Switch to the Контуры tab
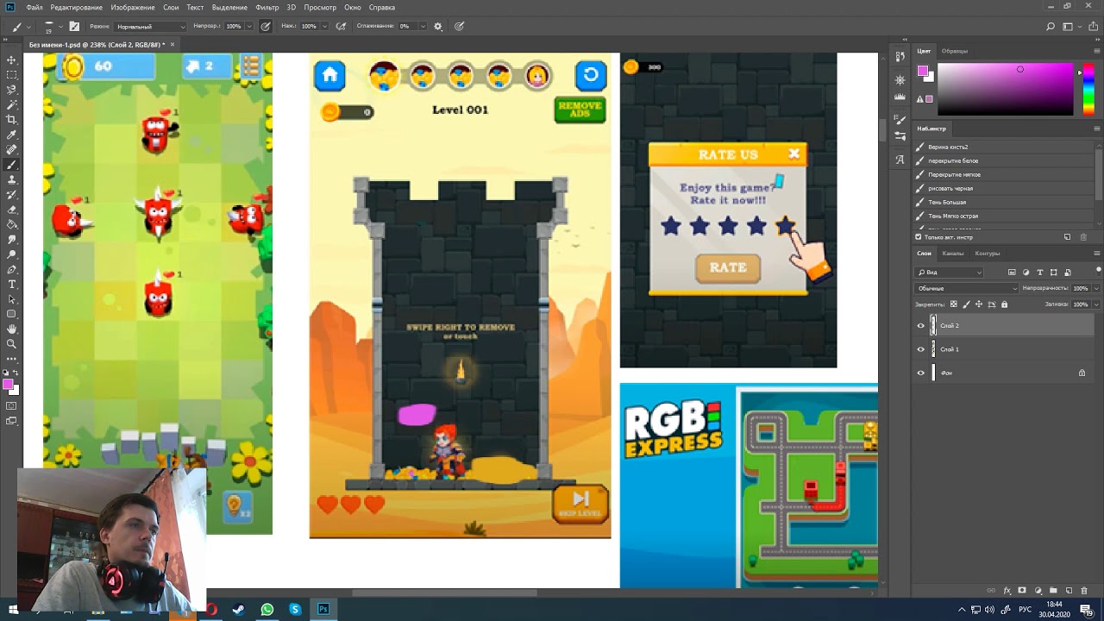The image size is (1104, 621). [988, 254]
